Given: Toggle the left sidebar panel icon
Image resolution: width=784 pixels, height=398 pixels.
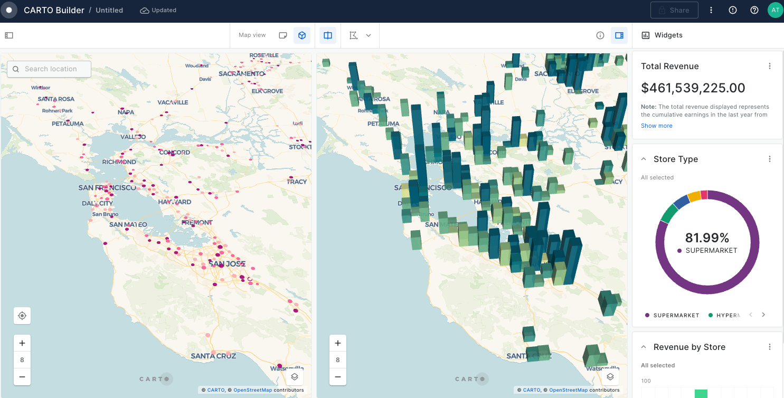Looking at the screenshot, I should coord(9,35).
